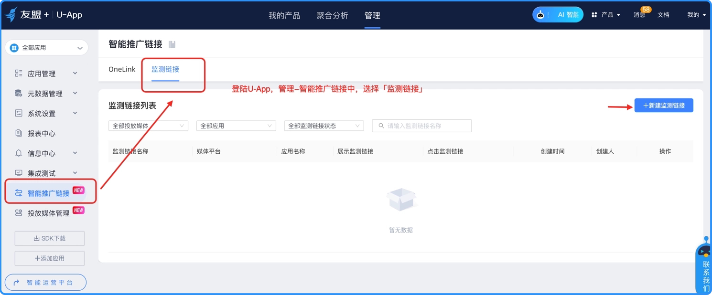Click the 创建人 column header
The image size is (712, 296).
click(605, 151)
